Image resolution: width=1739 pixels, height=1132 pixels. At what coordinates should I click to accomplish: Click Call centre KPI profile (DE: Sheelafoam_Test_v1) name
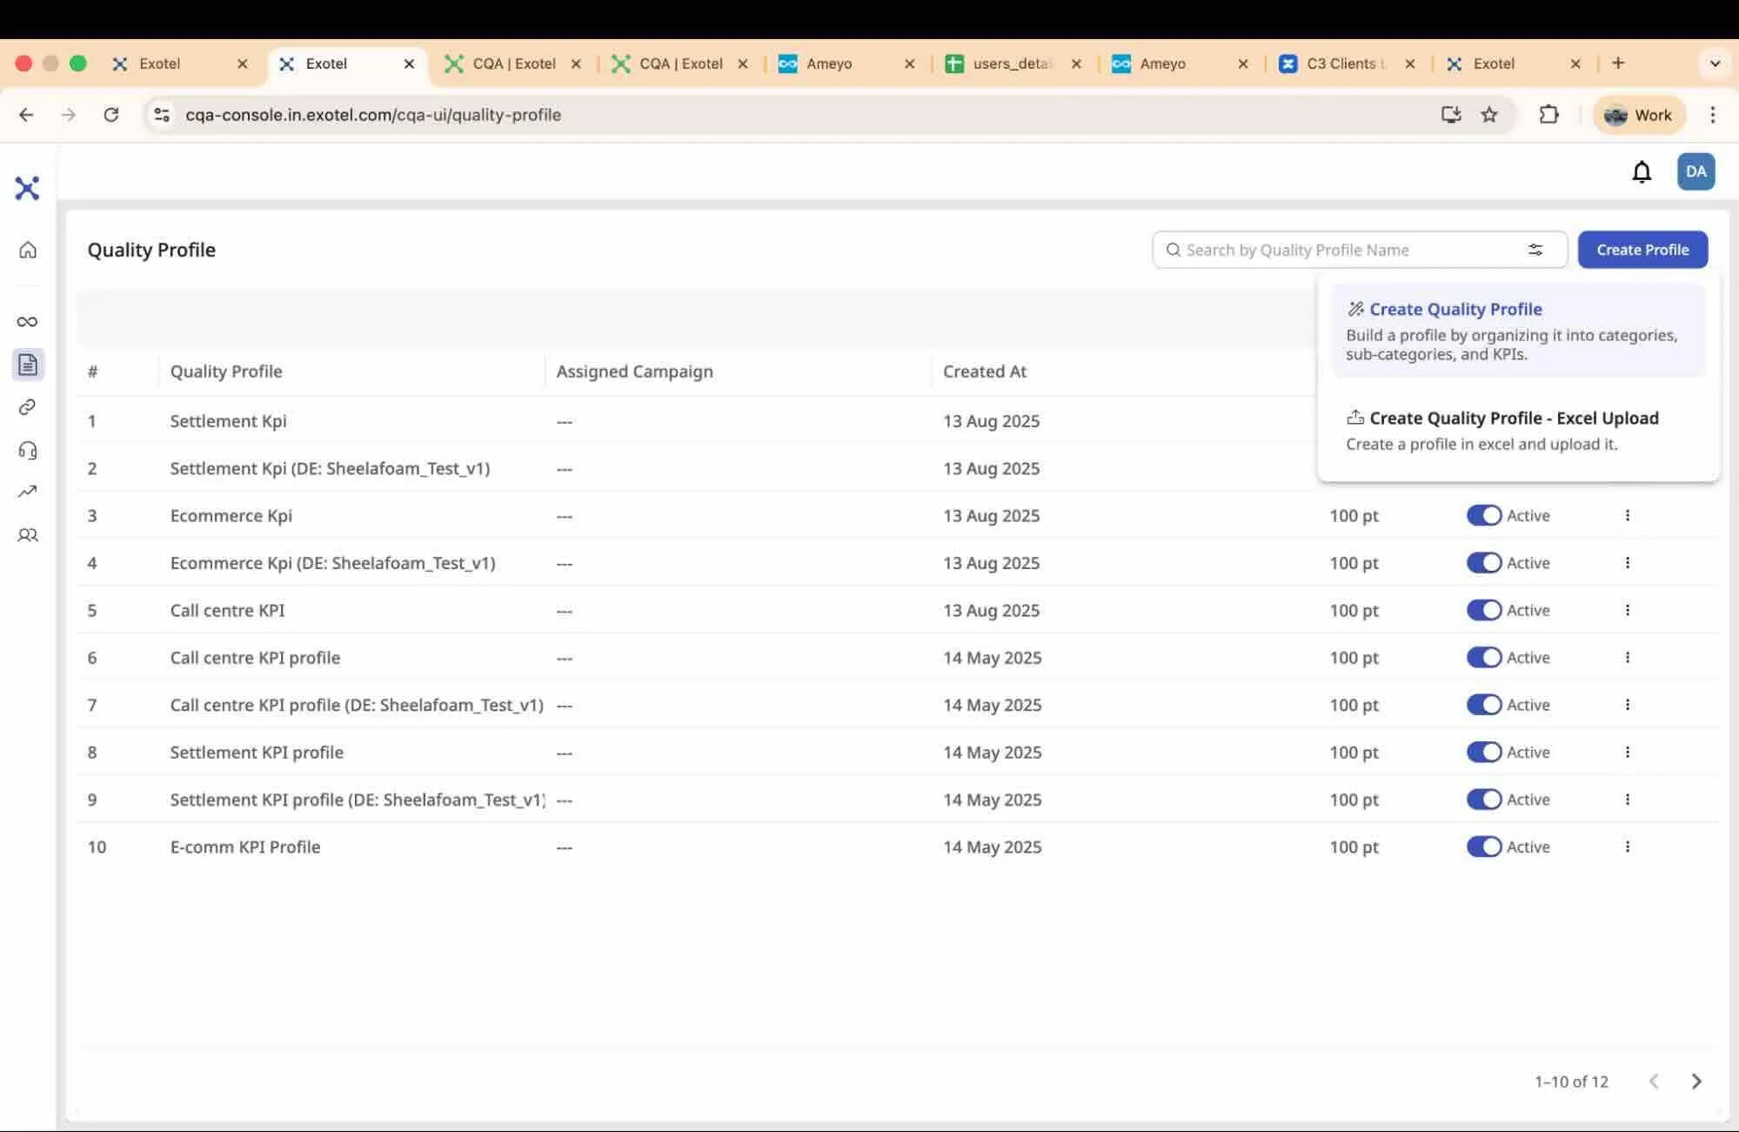357,705
